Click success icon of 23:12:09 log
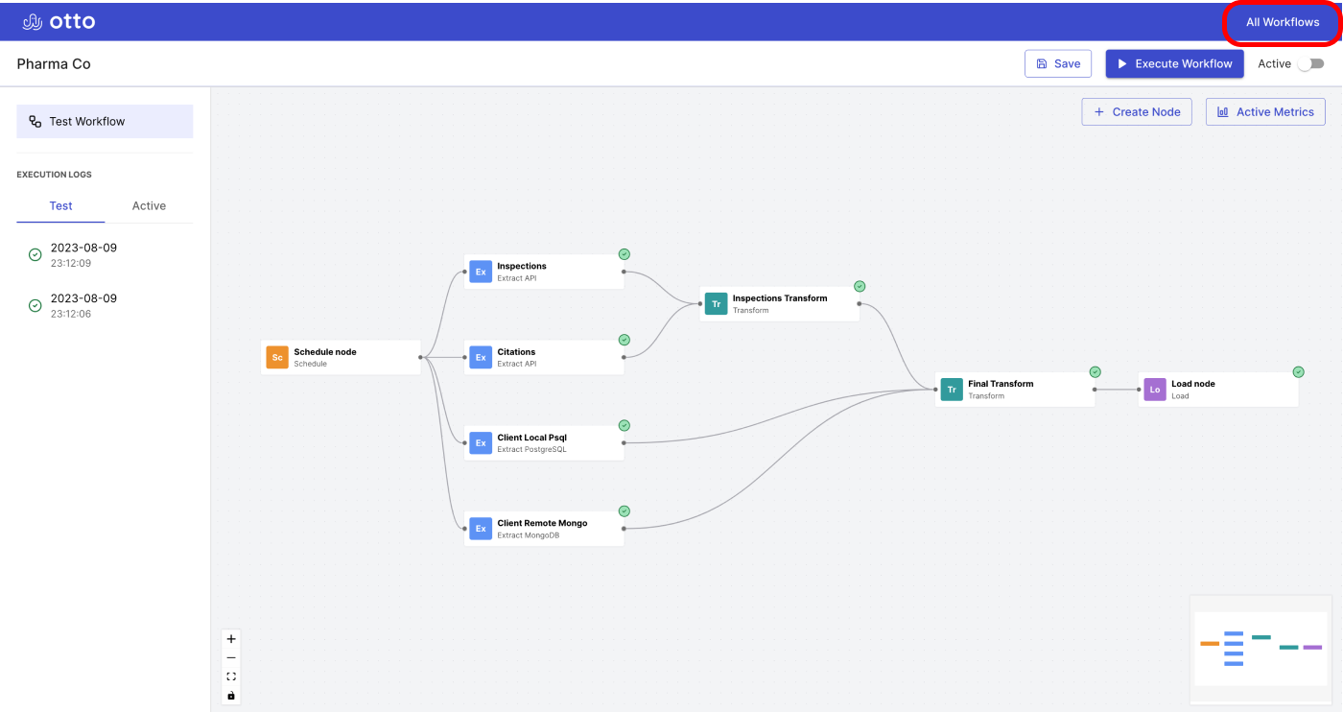The height and width of the screenshot is (712, 1343). 35,254
